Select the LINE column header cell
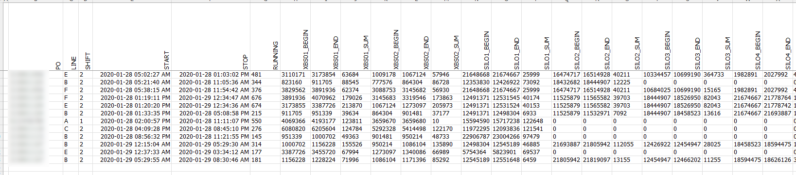The height and width of the screenshot is (175, 796). click(71, 37)
